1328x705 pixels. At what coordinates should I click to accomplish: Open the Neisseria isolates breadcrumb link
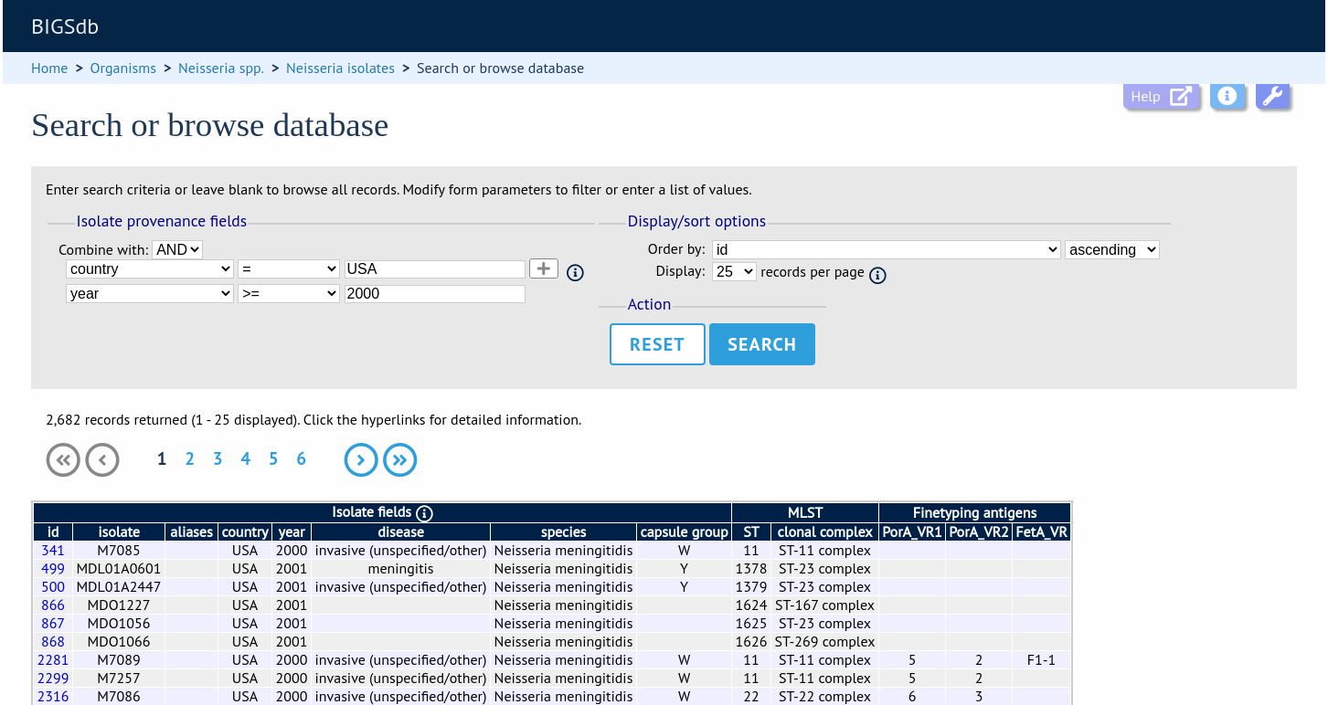(340, 68)
